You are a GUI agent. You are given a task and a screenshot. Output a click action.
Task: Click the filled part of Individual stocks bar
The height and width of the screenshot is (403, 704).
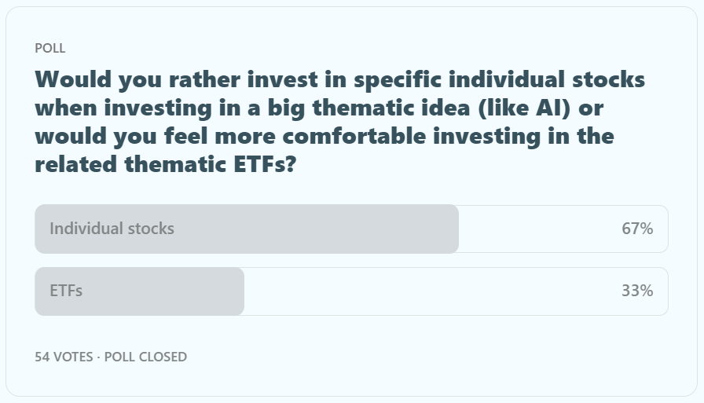click(314, 229)
